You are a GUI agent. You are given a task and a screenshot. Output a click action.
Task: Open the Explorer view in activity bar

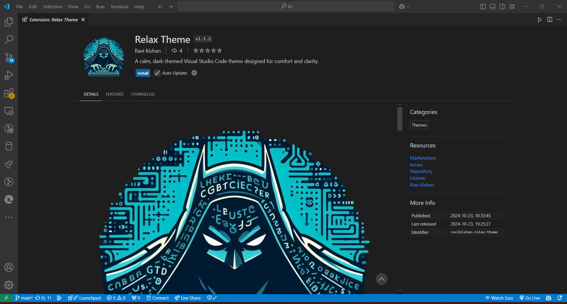pyautogui.click(x=9, y=22)
